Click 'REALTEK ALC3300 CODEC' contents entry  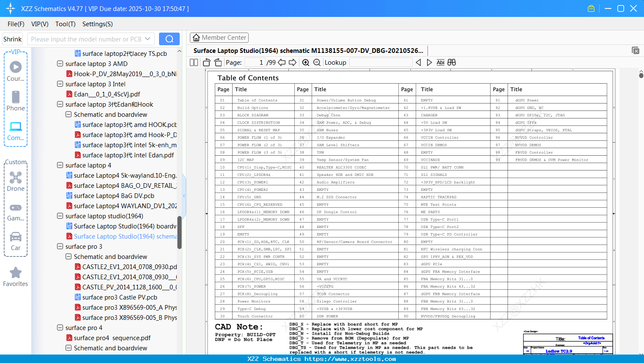[342, 167]
